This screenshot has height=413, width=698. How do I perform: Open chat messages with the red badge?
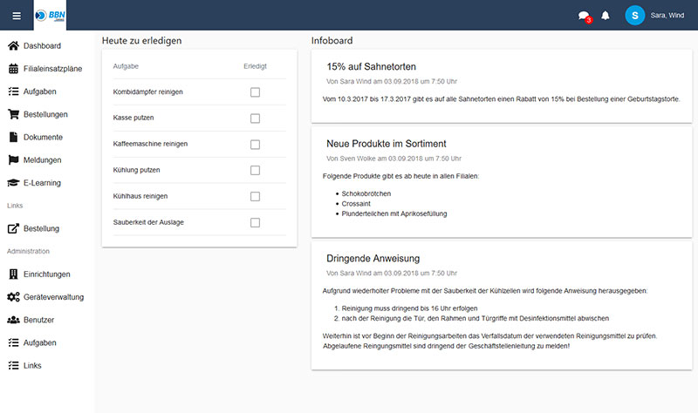point(584,16)
